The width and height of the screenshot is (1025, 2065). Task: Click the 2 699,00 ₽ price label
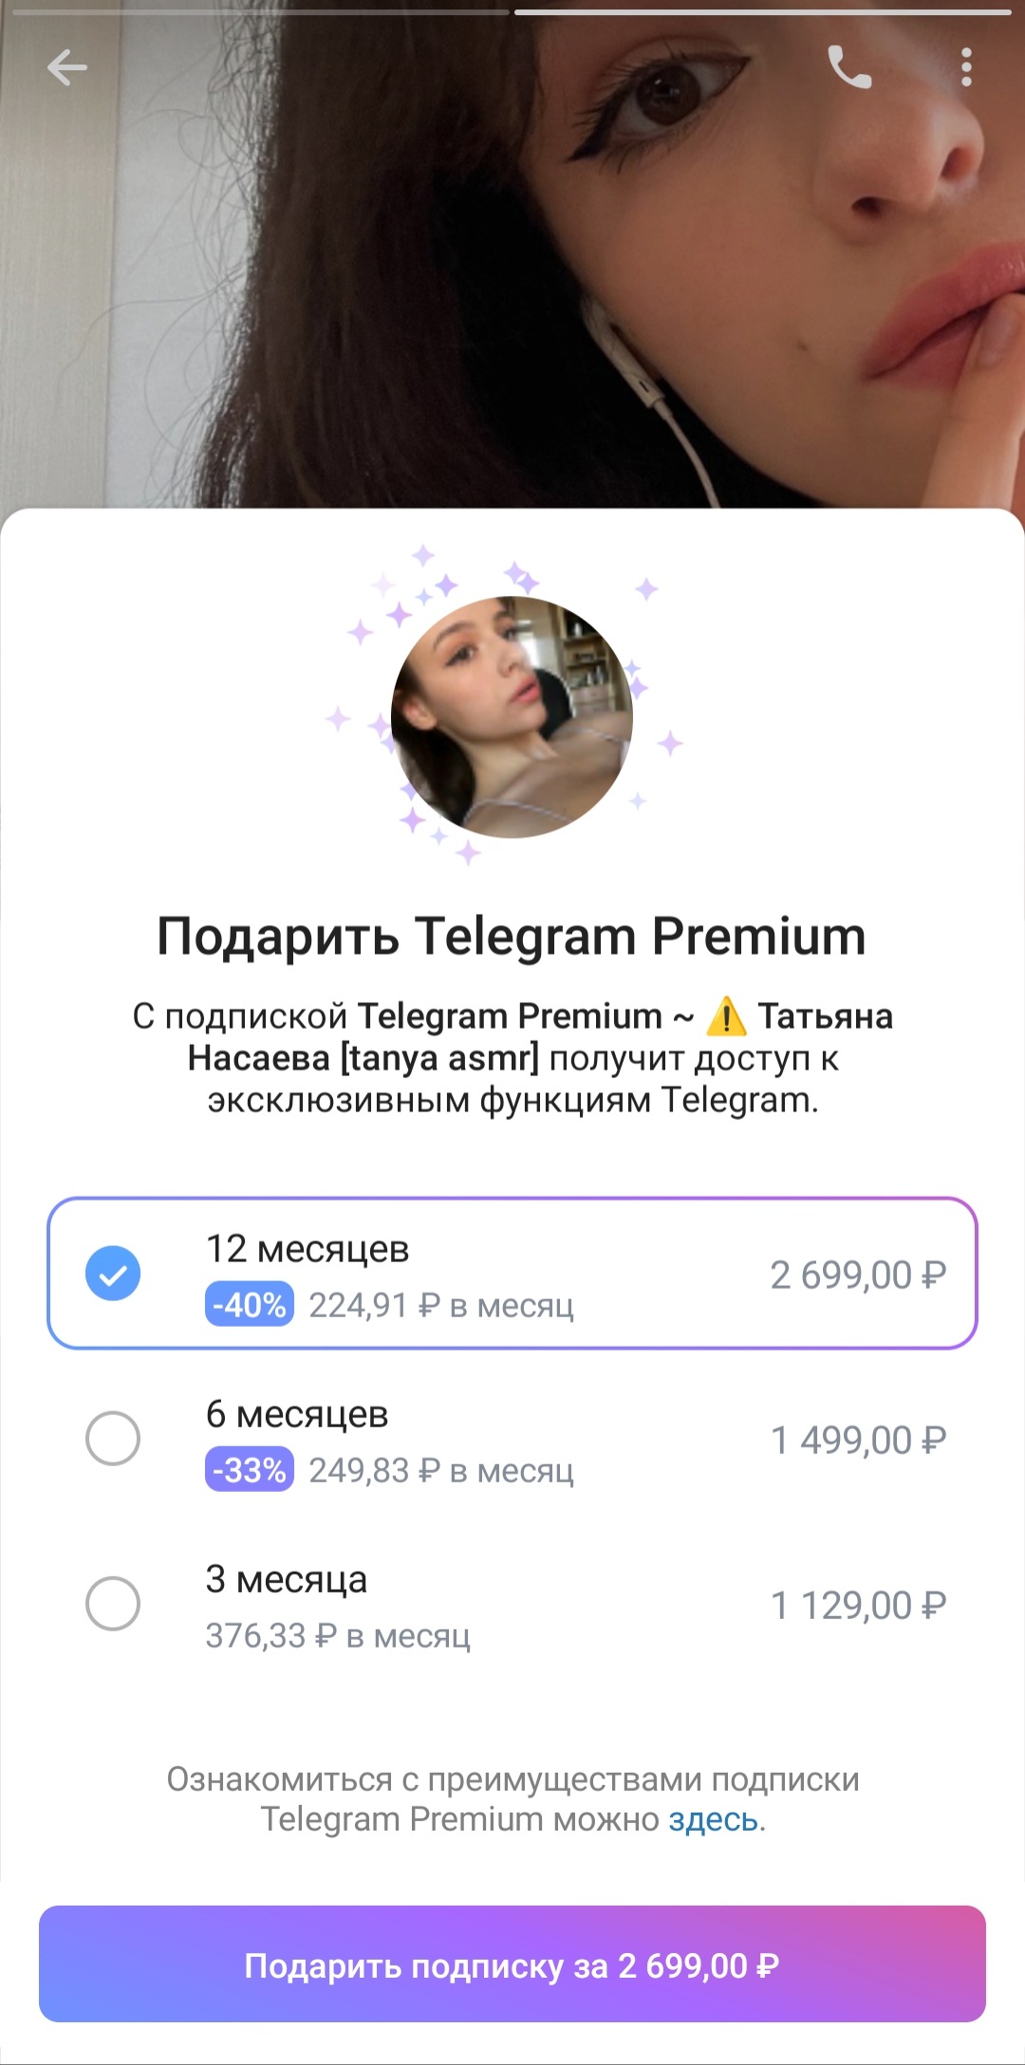858,1274
